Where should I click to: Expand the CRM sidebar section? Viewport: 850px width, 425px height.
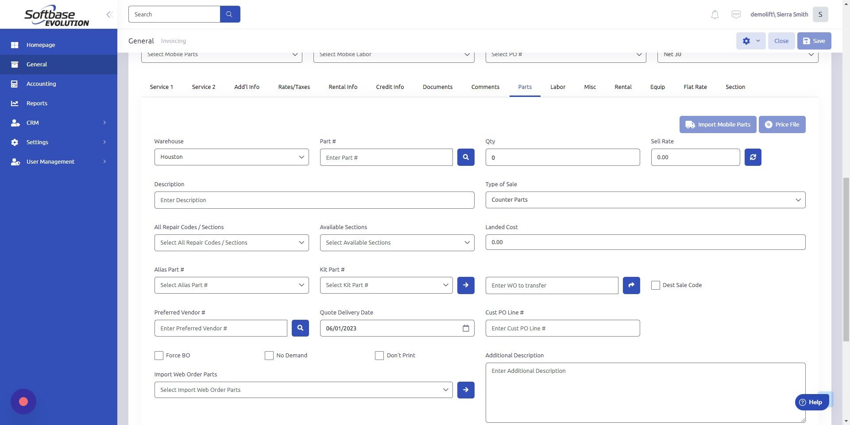point(32,123)
